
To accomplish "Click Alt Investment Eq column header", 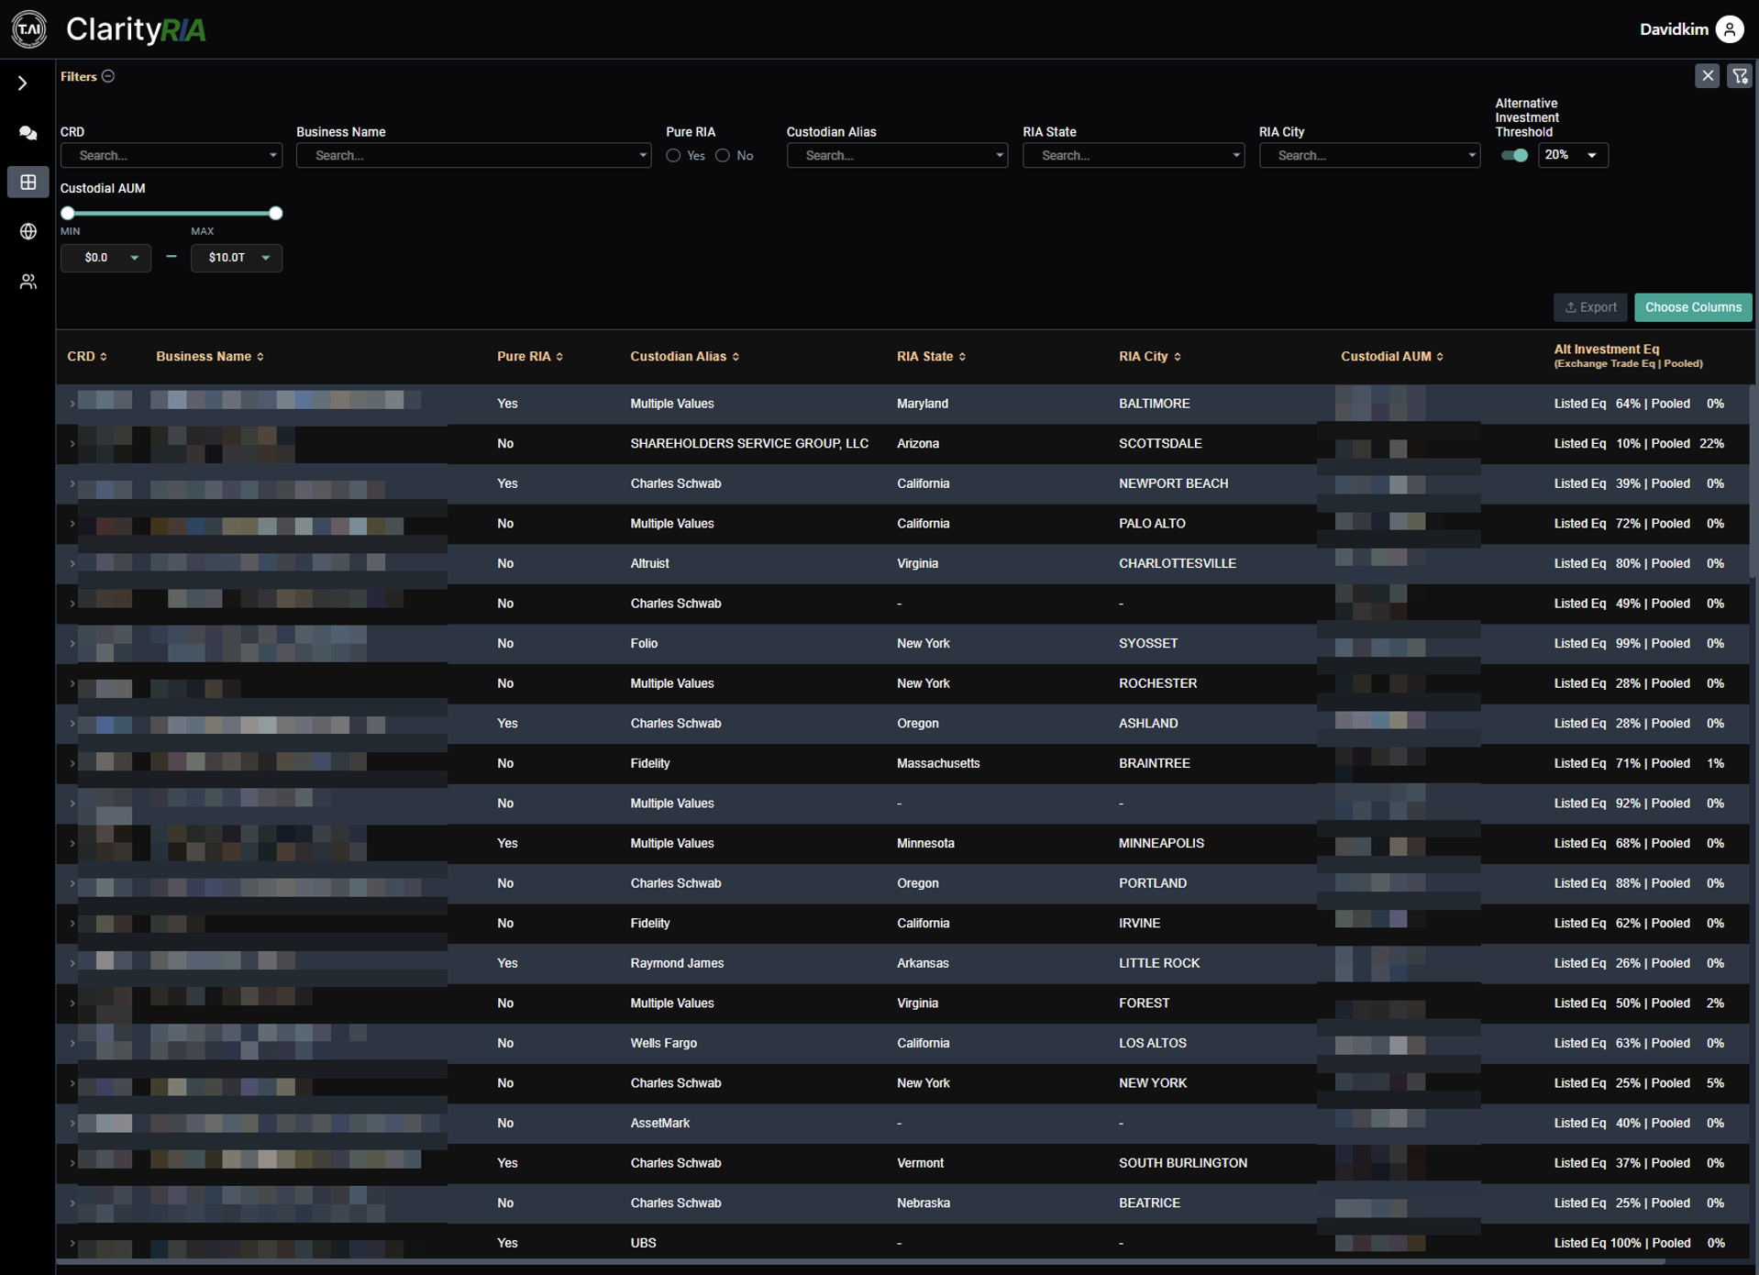I will click(x=1628, y=356).
